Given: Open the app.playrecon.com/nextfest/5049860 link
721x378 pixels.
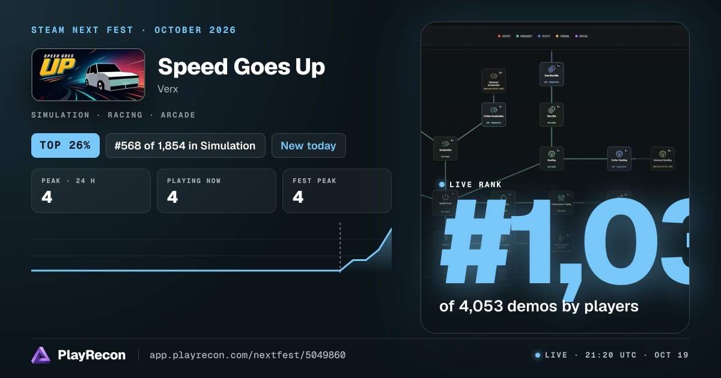Looking at the screenshot, I should [x=248, y=355].
